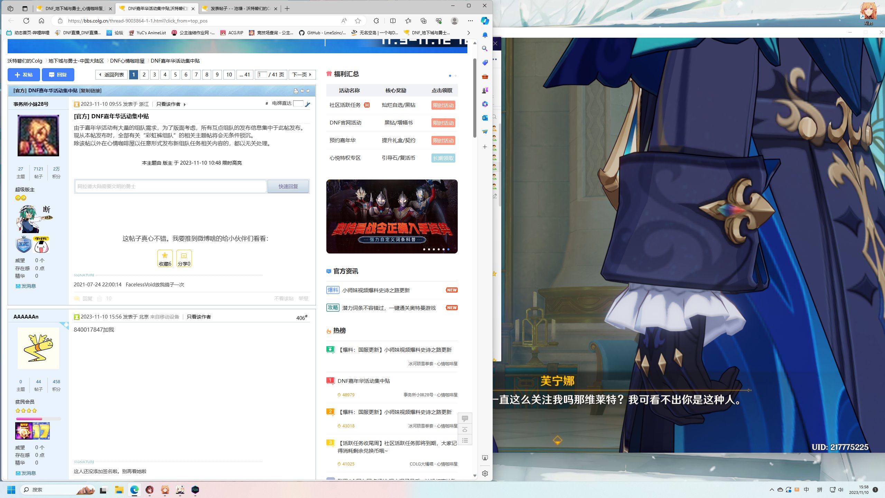
Task: Open notifications bell in Edge sidebar
Action: [485, 35]
